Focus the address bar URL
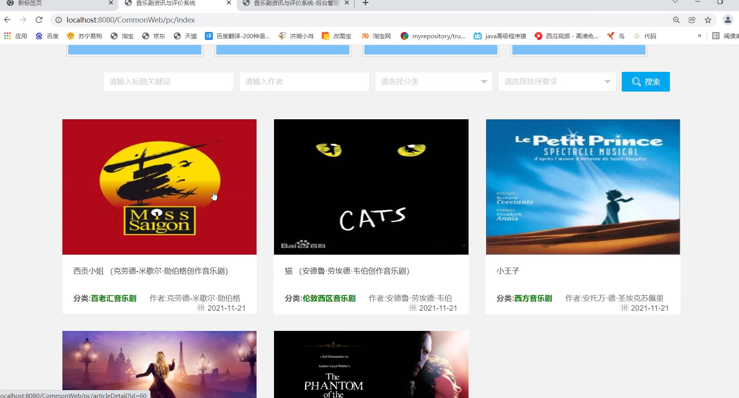This screenshot has height=398, width=739. (x=130, y=20)
